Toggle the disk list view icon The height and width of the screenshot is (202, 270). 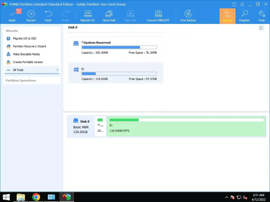coord(261,28)
